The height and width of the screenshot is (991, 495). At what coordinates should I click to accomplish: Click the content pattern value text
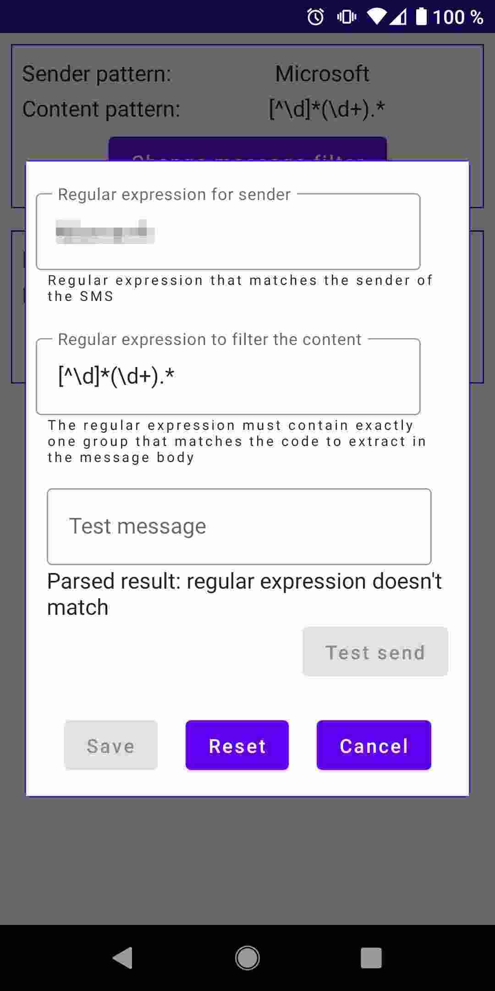327,109
